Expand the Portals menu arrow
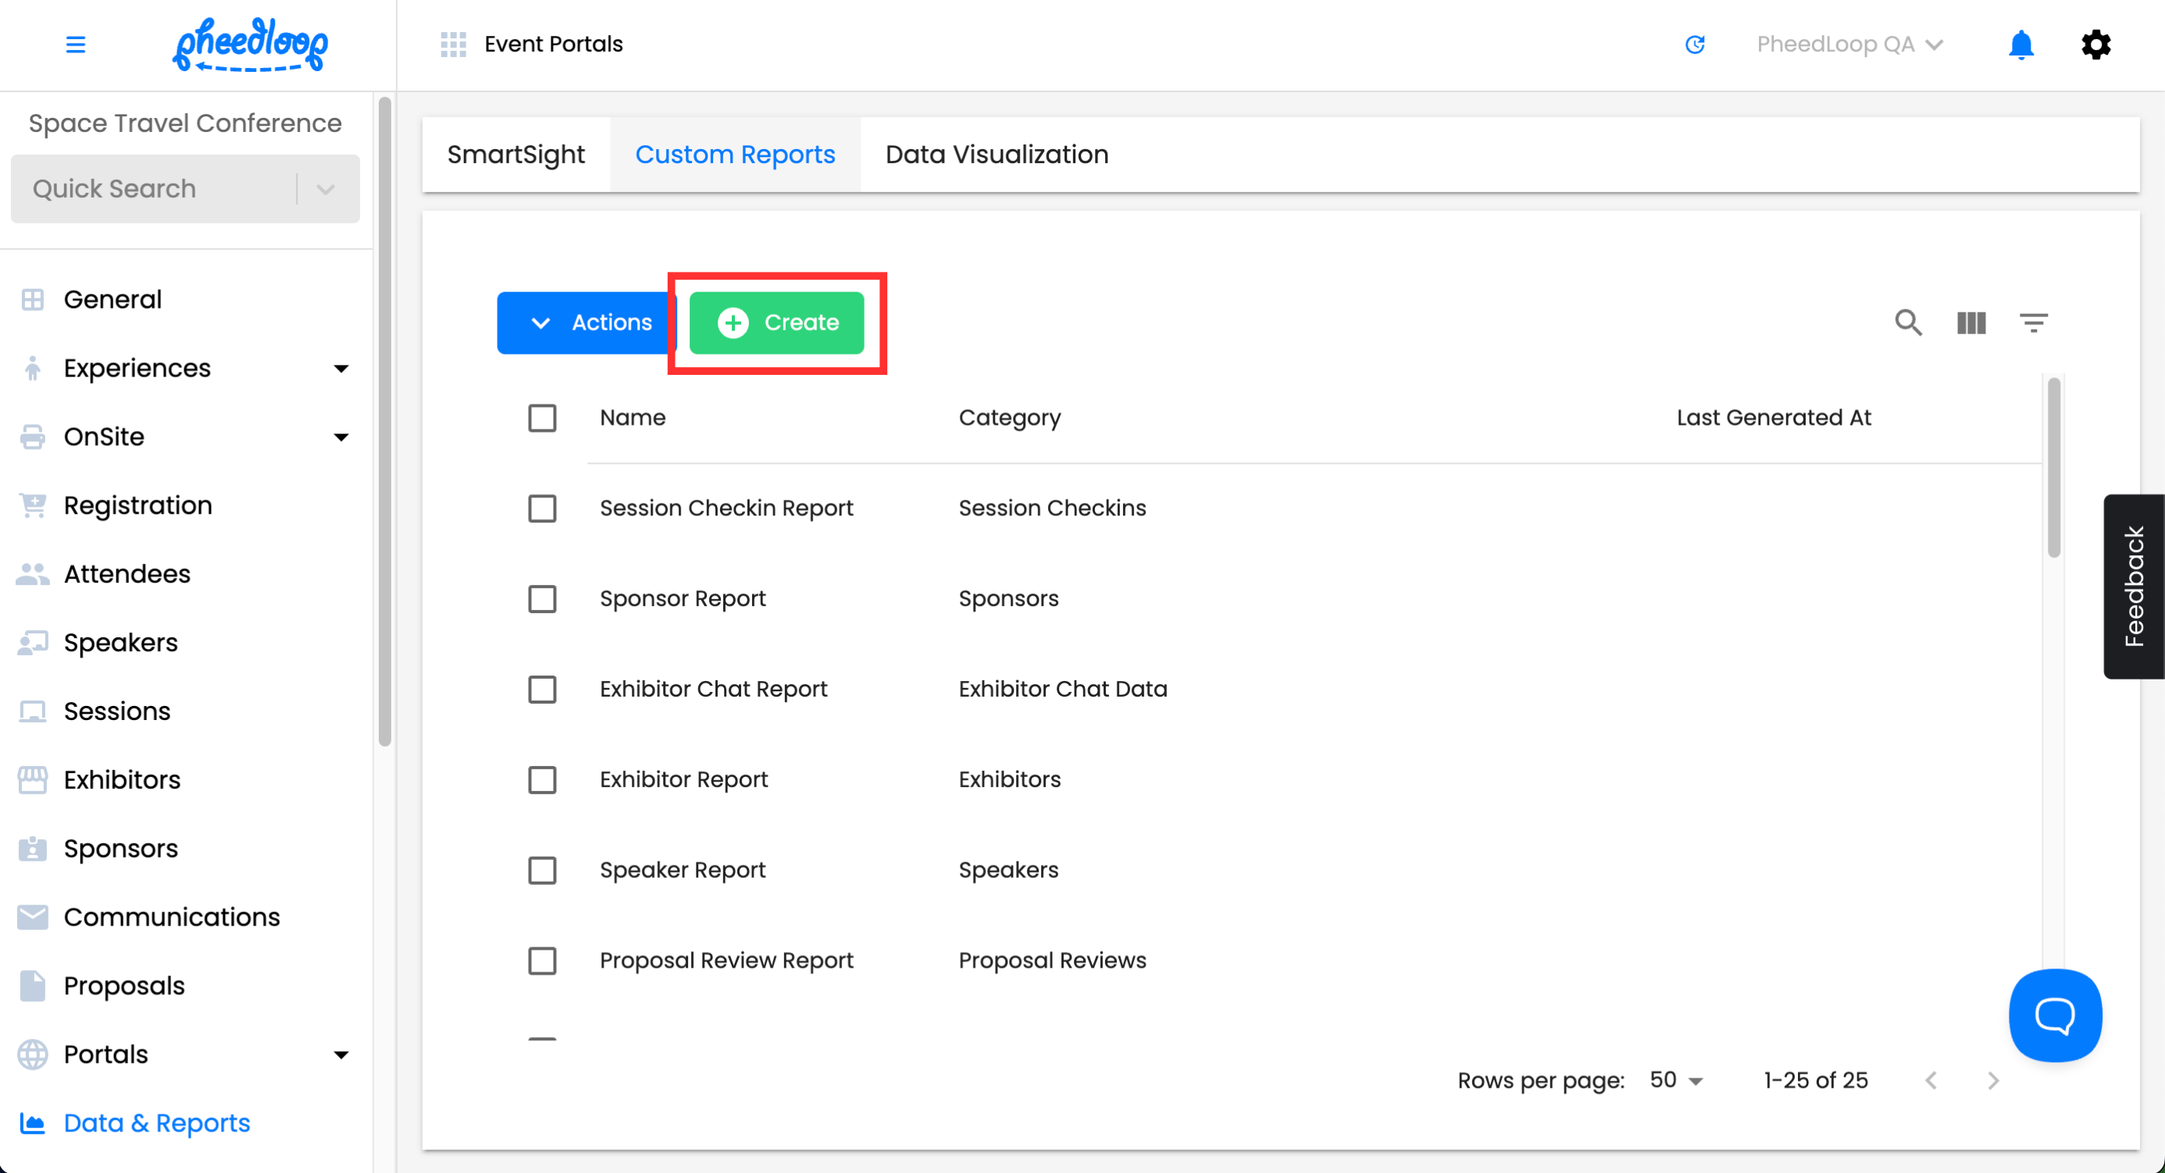 341,1055
